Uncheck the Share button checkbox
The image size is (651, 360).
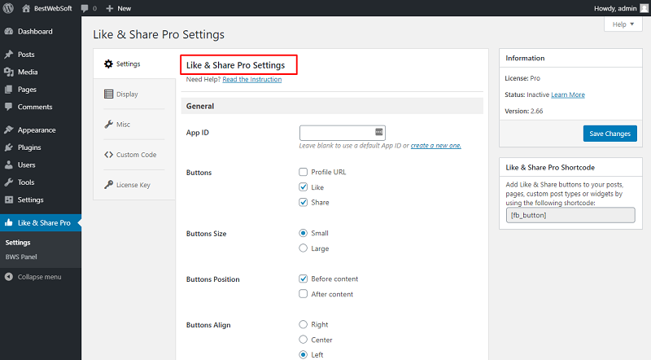pos(303,202)
